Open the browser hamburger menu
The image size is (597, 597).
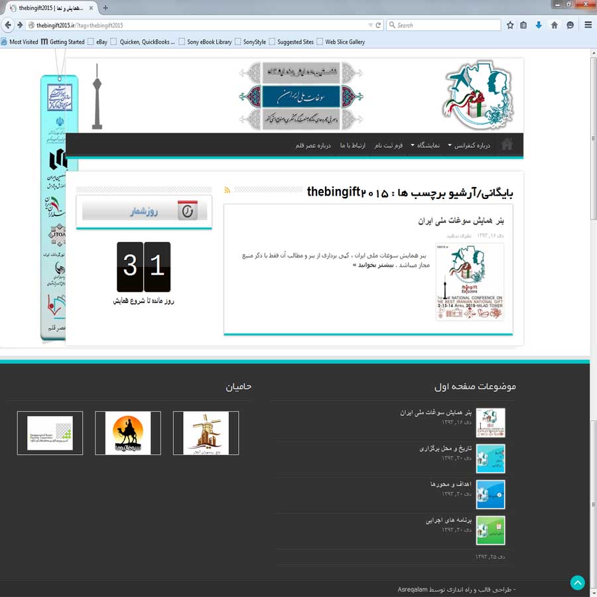(588, 25)
